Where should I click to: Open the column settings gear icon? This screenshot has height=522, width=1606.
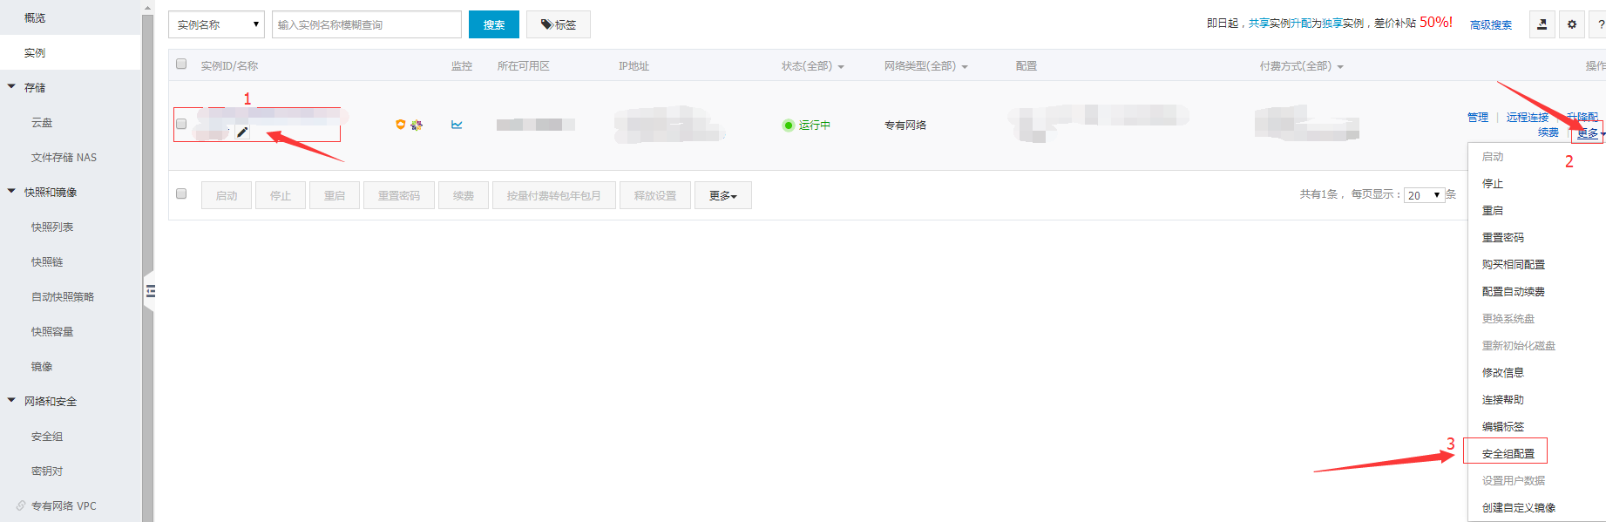click(x=1572, y=24)
